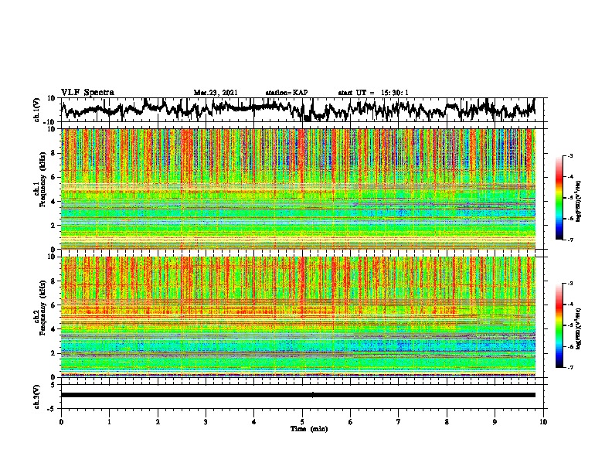Click time axis tick label "8" at bottom

[447, 422]
